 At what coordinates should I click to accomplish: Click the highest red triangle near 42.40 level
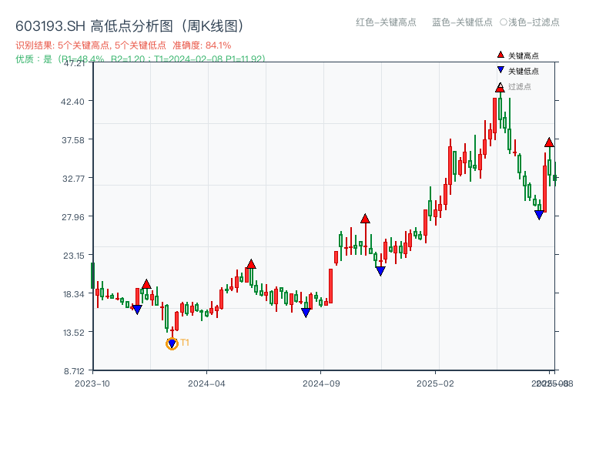[499, 89]
